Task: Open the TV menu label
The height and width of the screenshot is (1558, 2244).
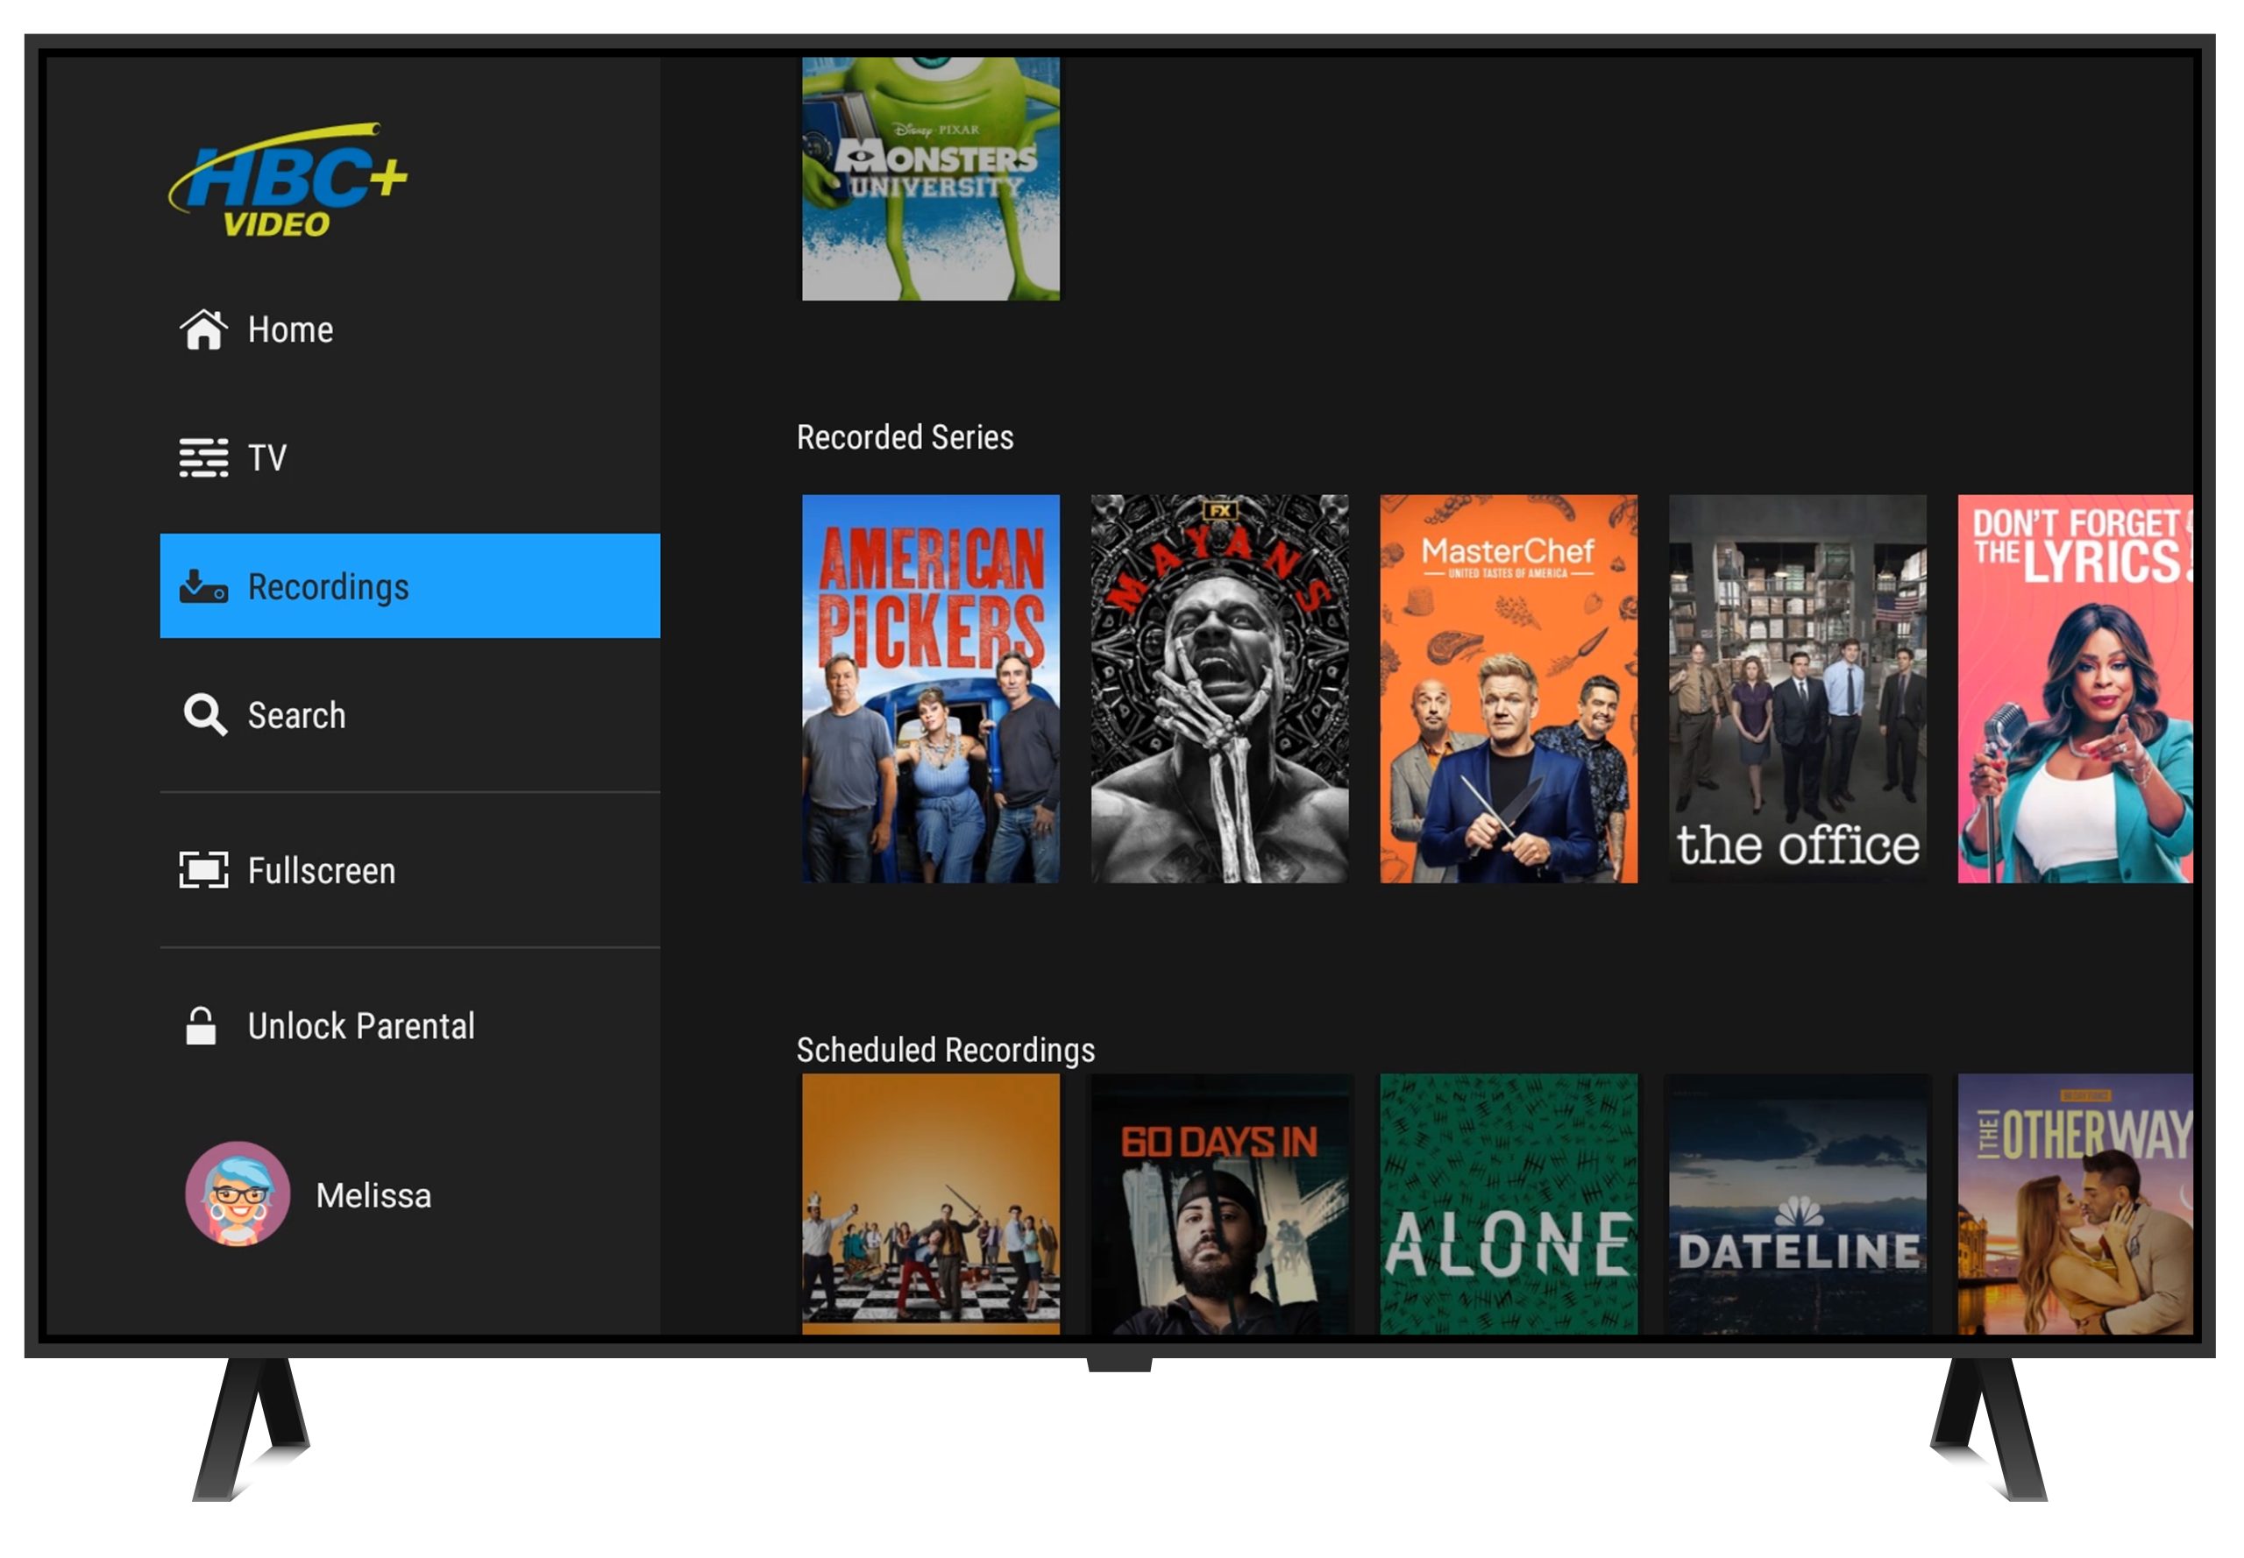Action: click(266, 457)
